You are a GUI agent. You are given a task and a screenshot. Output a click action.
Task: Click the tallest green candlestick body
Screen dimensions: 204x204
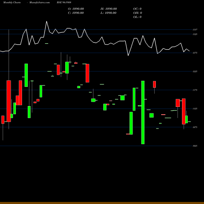click(x=143, y=113)
